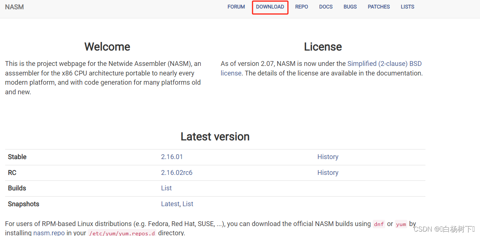This screenshot has width=480, height=236.
Task: Go to the REPO nav item
Action: pos(302,7)
